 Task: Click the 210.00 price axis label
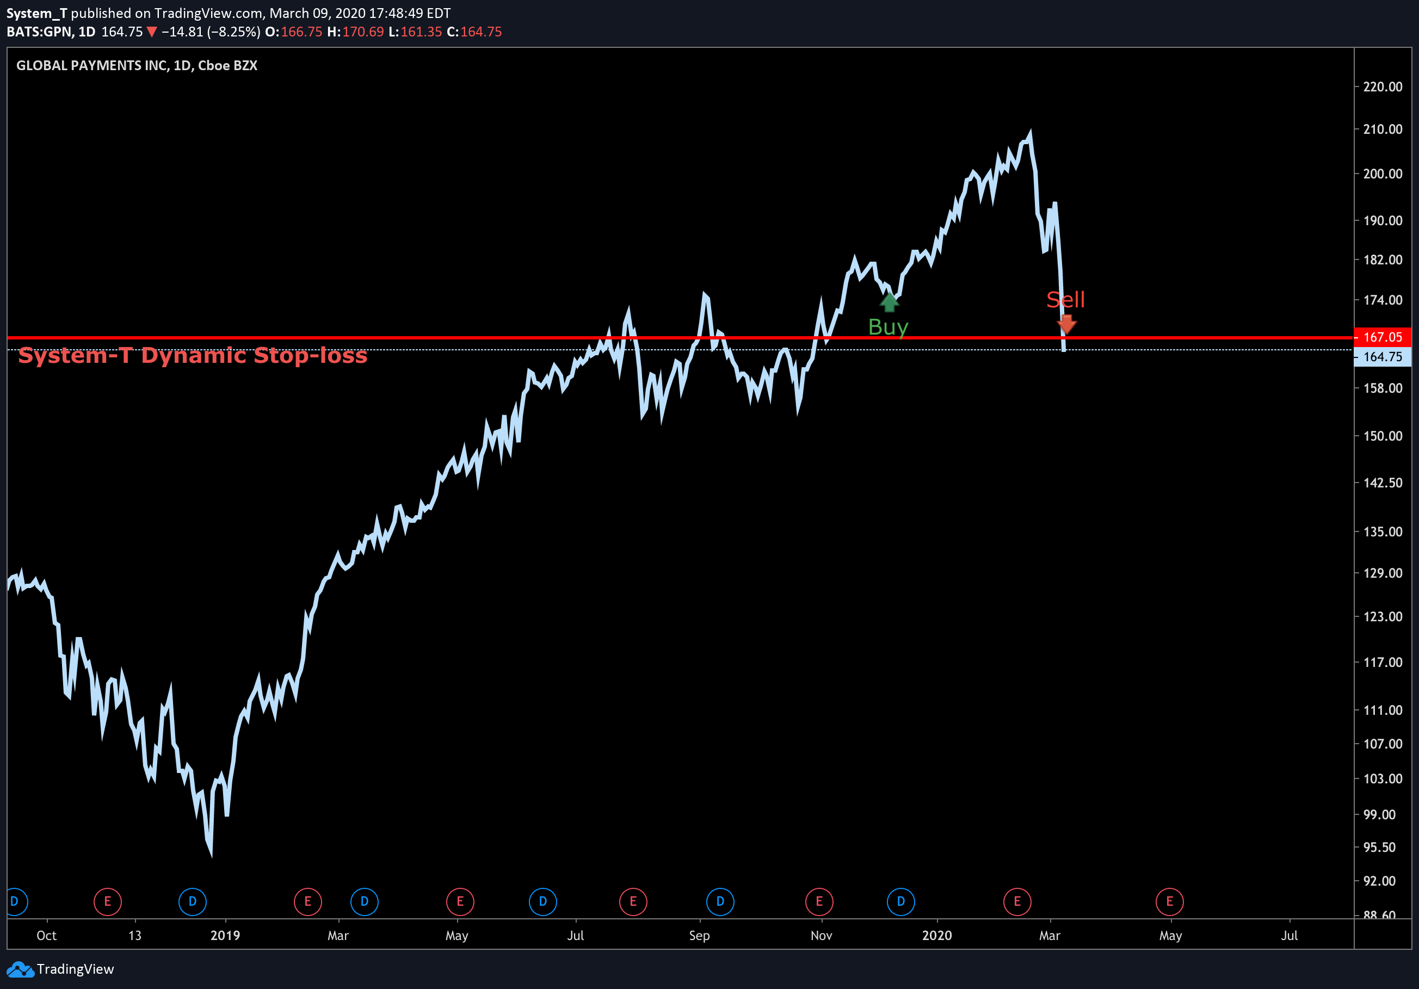coord(1383,129)
